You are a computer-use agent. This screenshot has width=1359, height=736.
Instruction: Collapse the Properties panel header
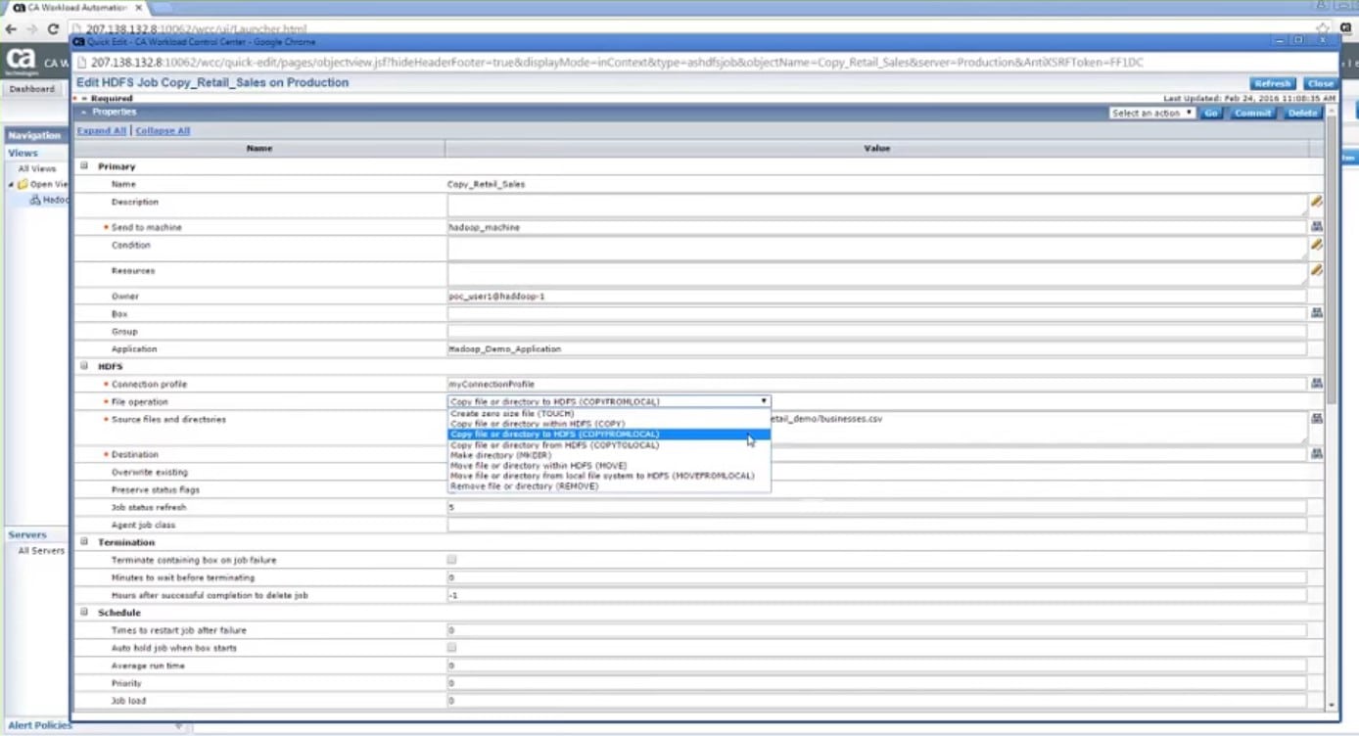tap(83, 113)
